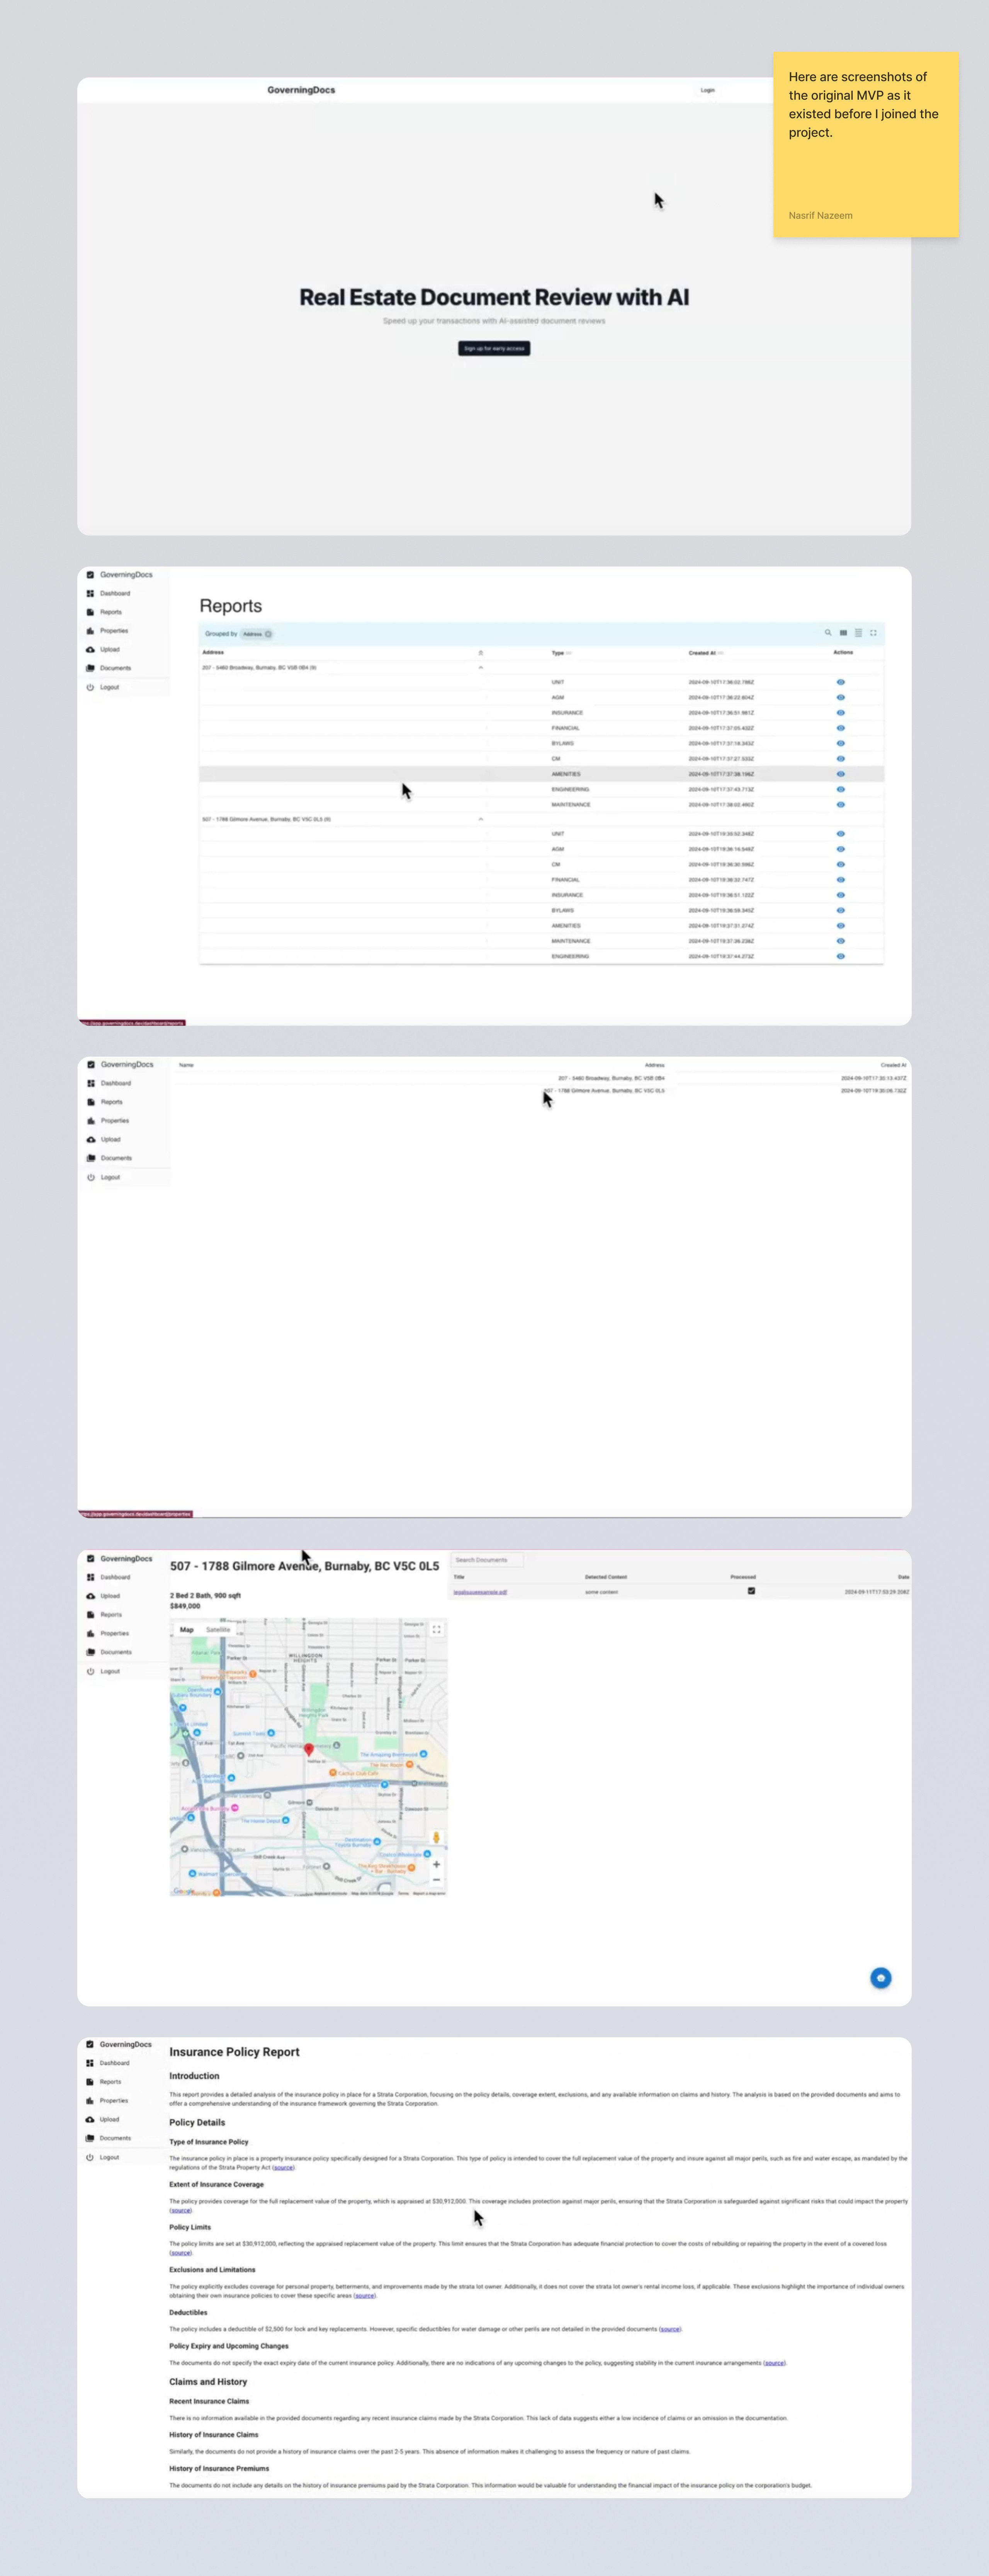Collapse the 207 - 5460 Broadway group
Image resolution: width=989 pixels, height=2576 pixels.
481,667
